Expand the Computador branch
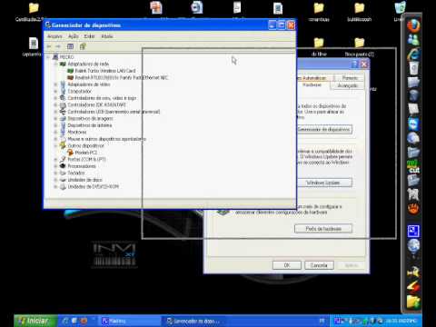Screen dimensions: 436x327 coord(55,91)
